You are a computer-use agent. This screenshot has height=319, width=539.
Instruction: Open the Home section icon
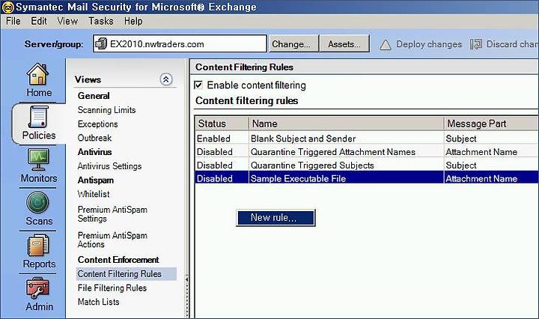37,74
